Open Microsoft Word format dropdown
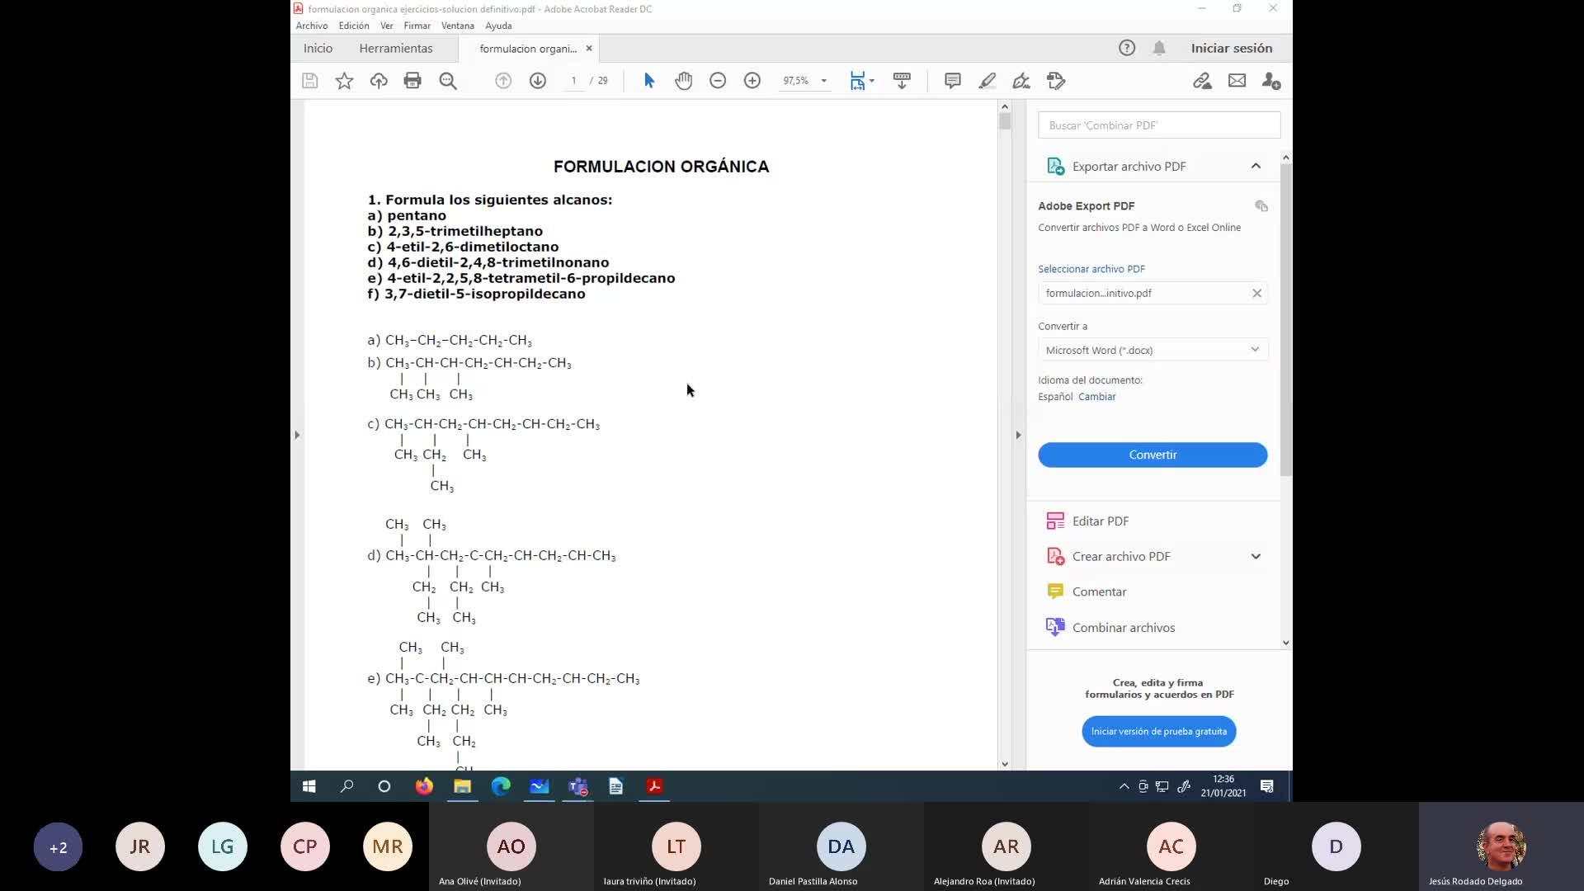This screenshot has height=891, width=1584. point(1153,350)
